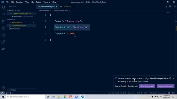Click Visual Studio Code taskbar icon
Image resolution: width=177 pixels, height=99 pixels.
(82, 97)
